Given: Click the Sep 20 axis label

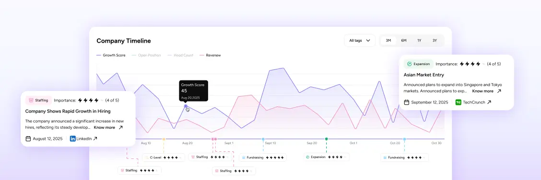Looking at the screenshot, I should click(312, 143).
